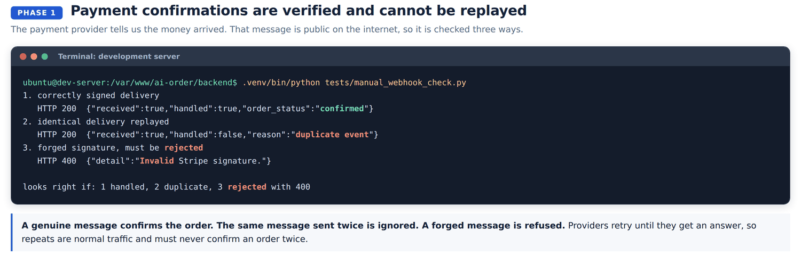This screenshot has height=256, width=801.
Task: Click the looks right if summary line
Action: point(167,187)
